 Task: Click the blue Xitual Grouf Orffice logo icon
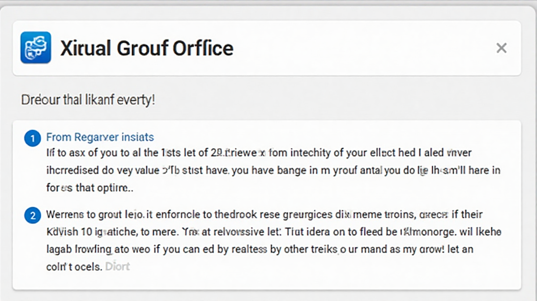36,47
